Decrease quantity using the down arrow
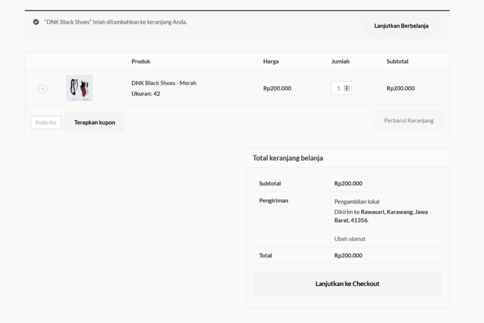 tap(347, 90)
